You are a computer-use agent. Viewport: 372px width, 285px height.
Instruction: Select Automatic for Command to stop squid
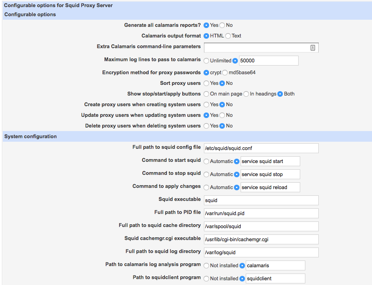click(x=206, y=174)
